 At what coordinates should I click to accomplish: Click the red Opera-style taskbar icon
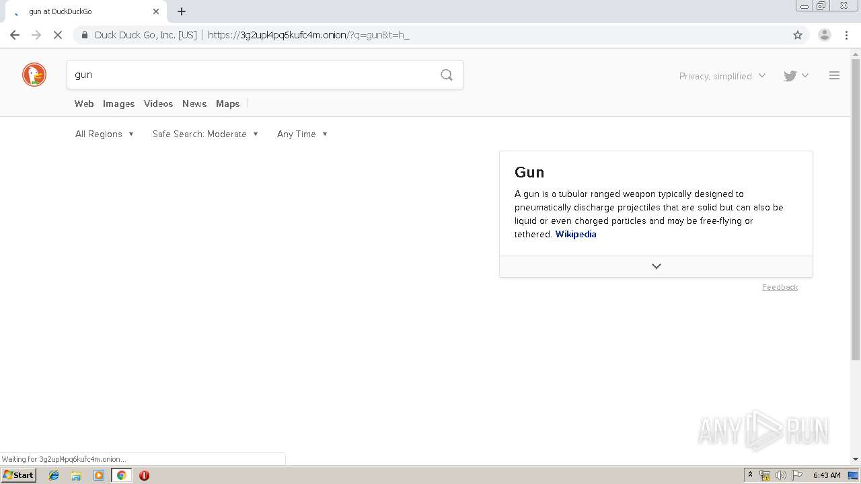pyautogui.click(x=144, y=475)
